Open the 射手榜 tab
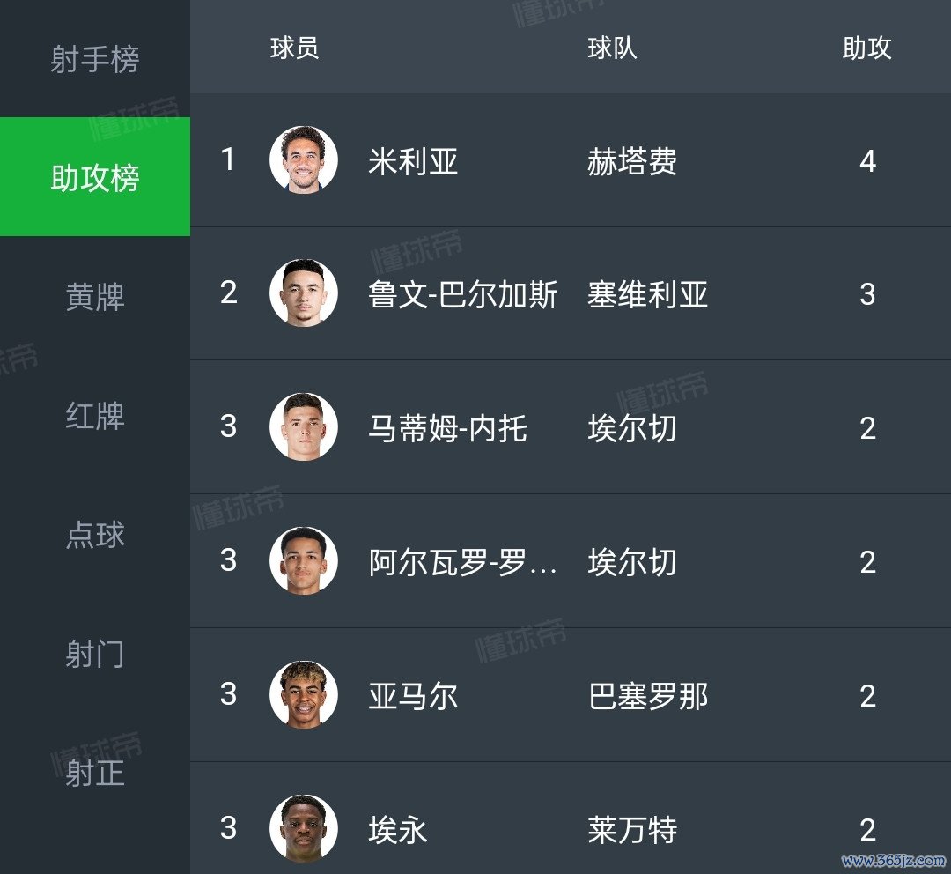Image resolution: width=951 pixels, height=874 pixels. [94, 60]
